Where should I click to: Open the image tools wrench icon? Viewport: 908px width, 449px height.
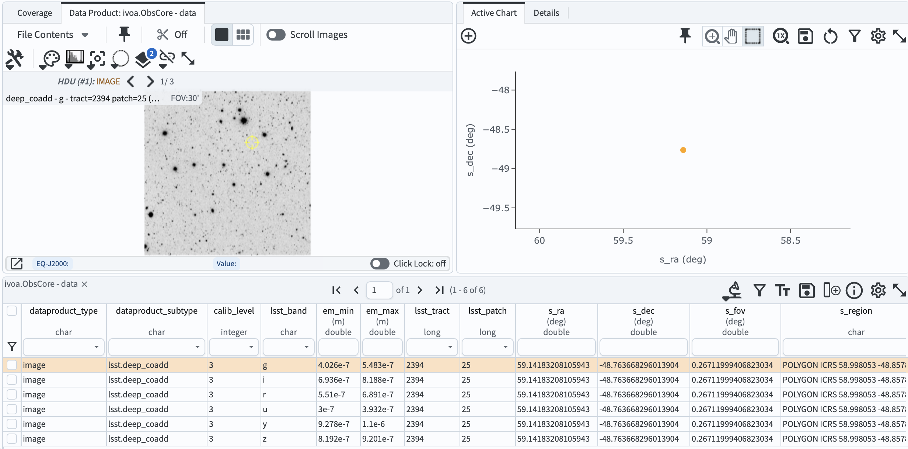pos(15,58)
